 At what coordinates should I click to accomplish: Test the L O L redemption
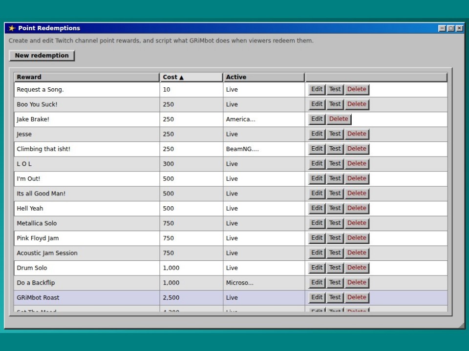(335, 164)
